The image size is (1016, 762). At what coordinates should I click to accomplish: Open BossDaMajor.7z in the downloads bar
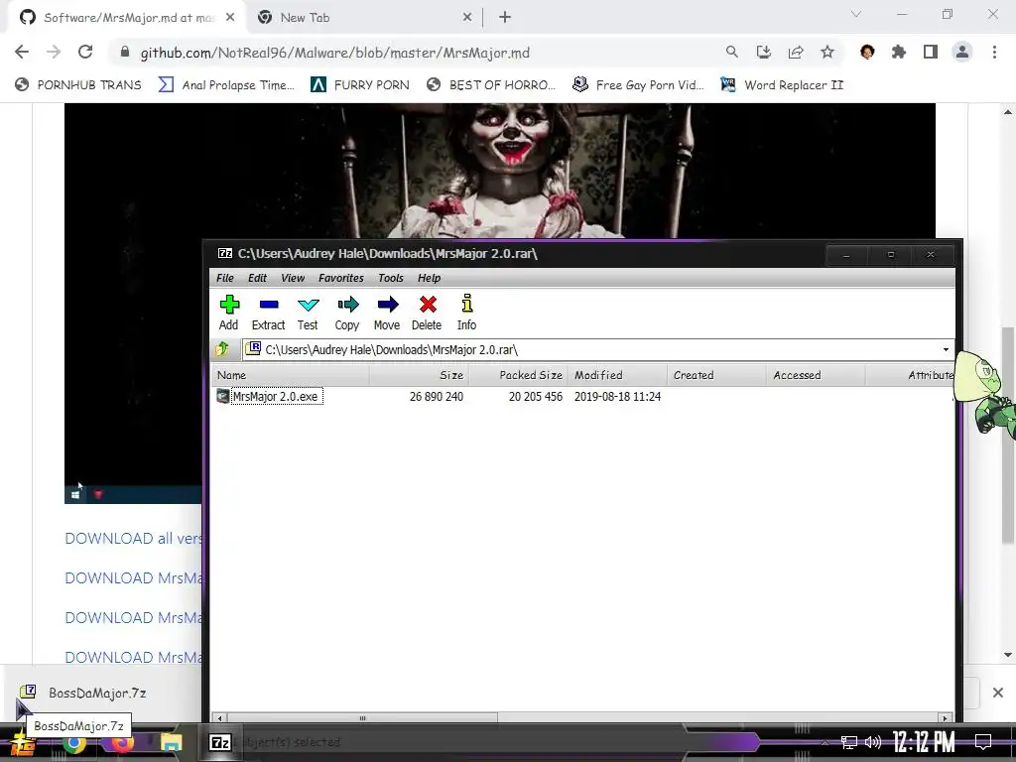pos(83,693)
